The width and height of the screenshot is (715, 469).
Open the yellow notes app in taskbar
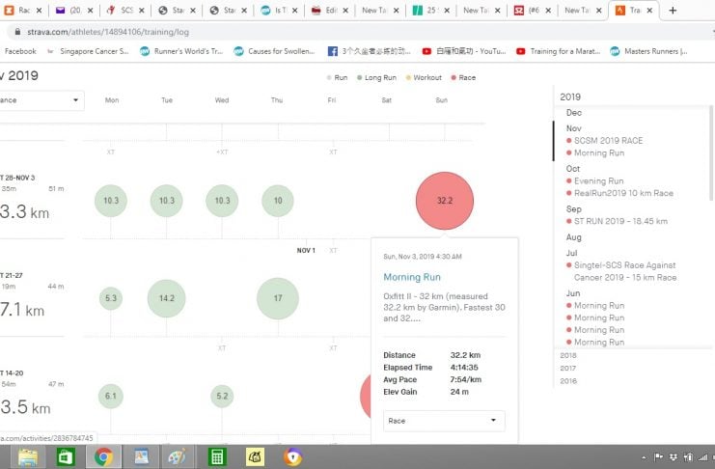[255, 457]
